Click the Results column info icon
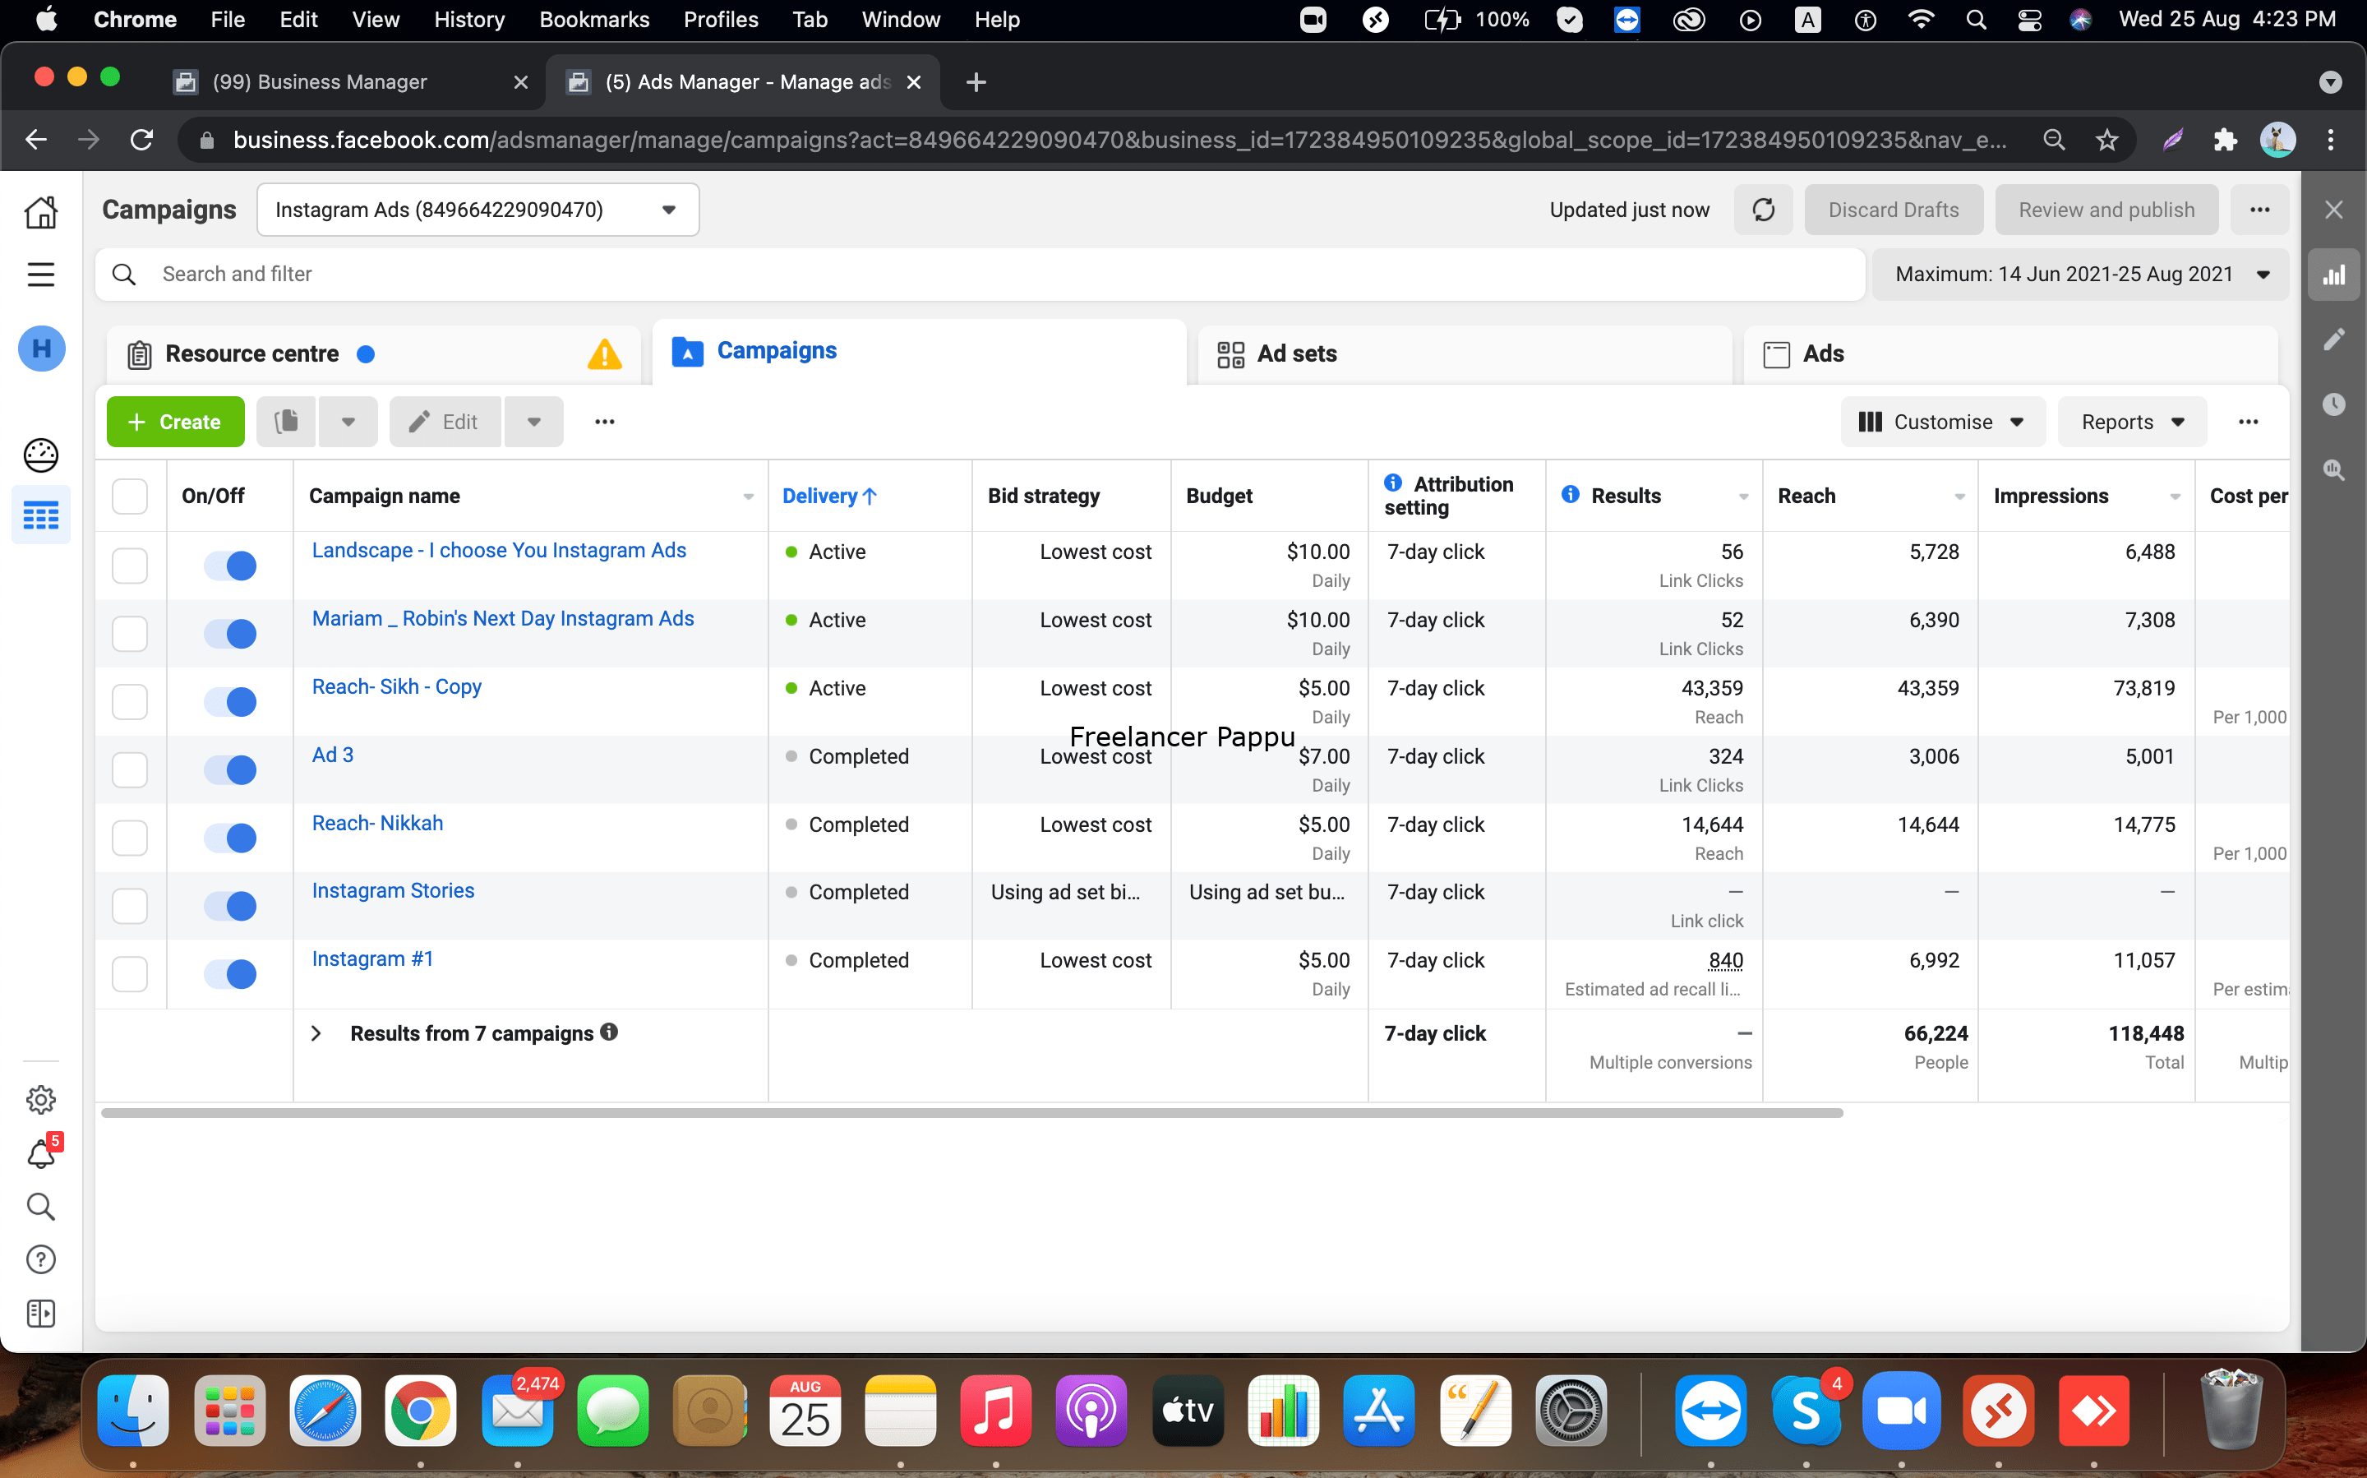Image resolution: width=2367 pixels, height=1478 pixels. pyautogui.click(x=1571, y=495)
